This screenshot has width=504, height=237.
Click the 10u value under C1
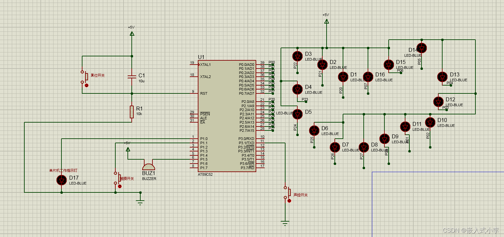[x=141, y=81]
